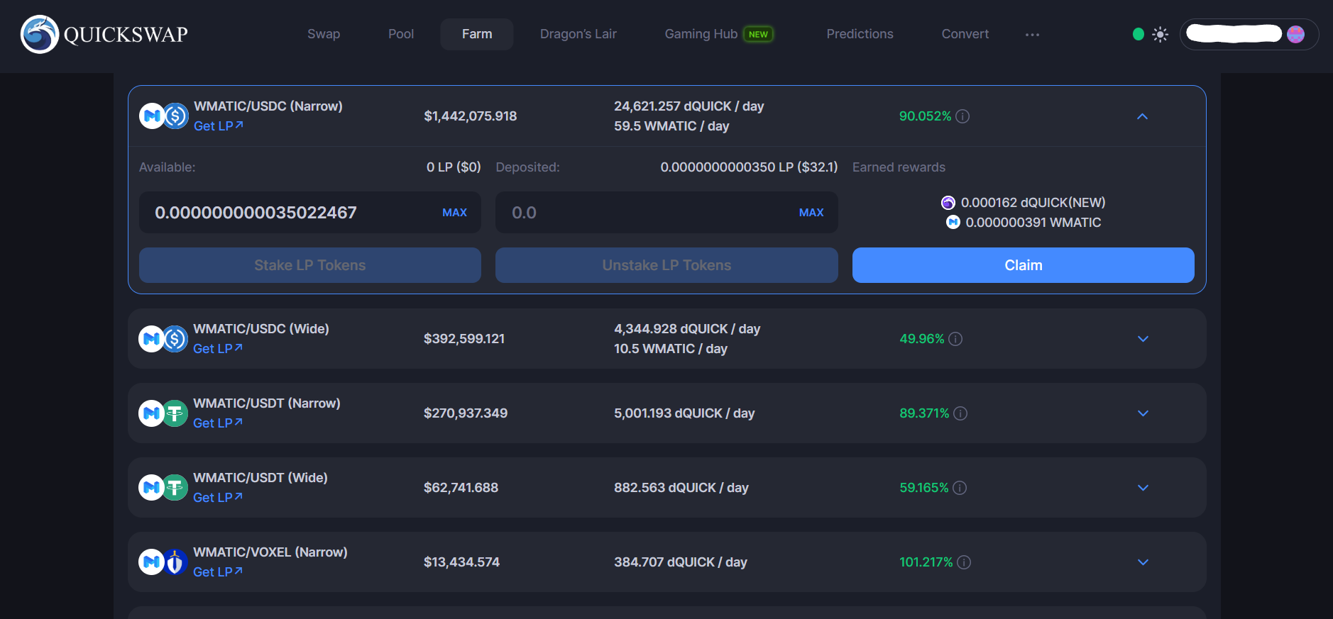Open info icon beside 101.217% APR
The image size is (1333, 619).
pos(964,562)
